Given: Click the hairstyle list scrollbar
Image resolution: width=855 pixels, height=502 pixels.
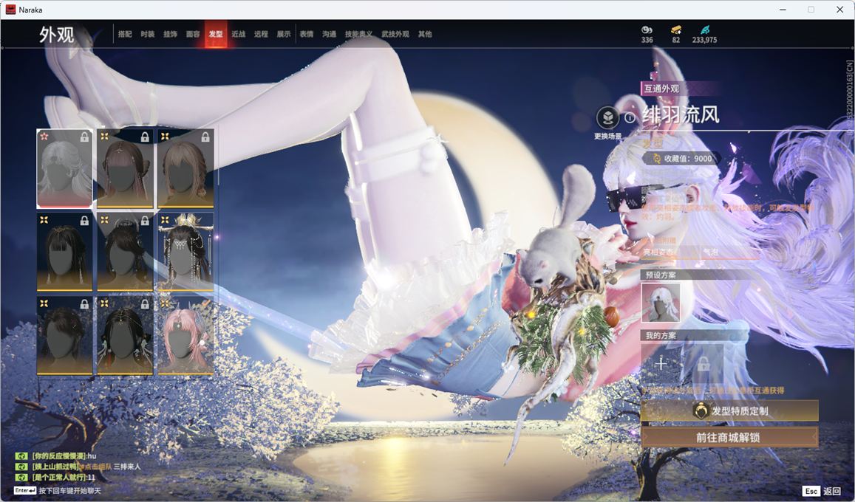Looking at the screenshot, I should [218, 170].
